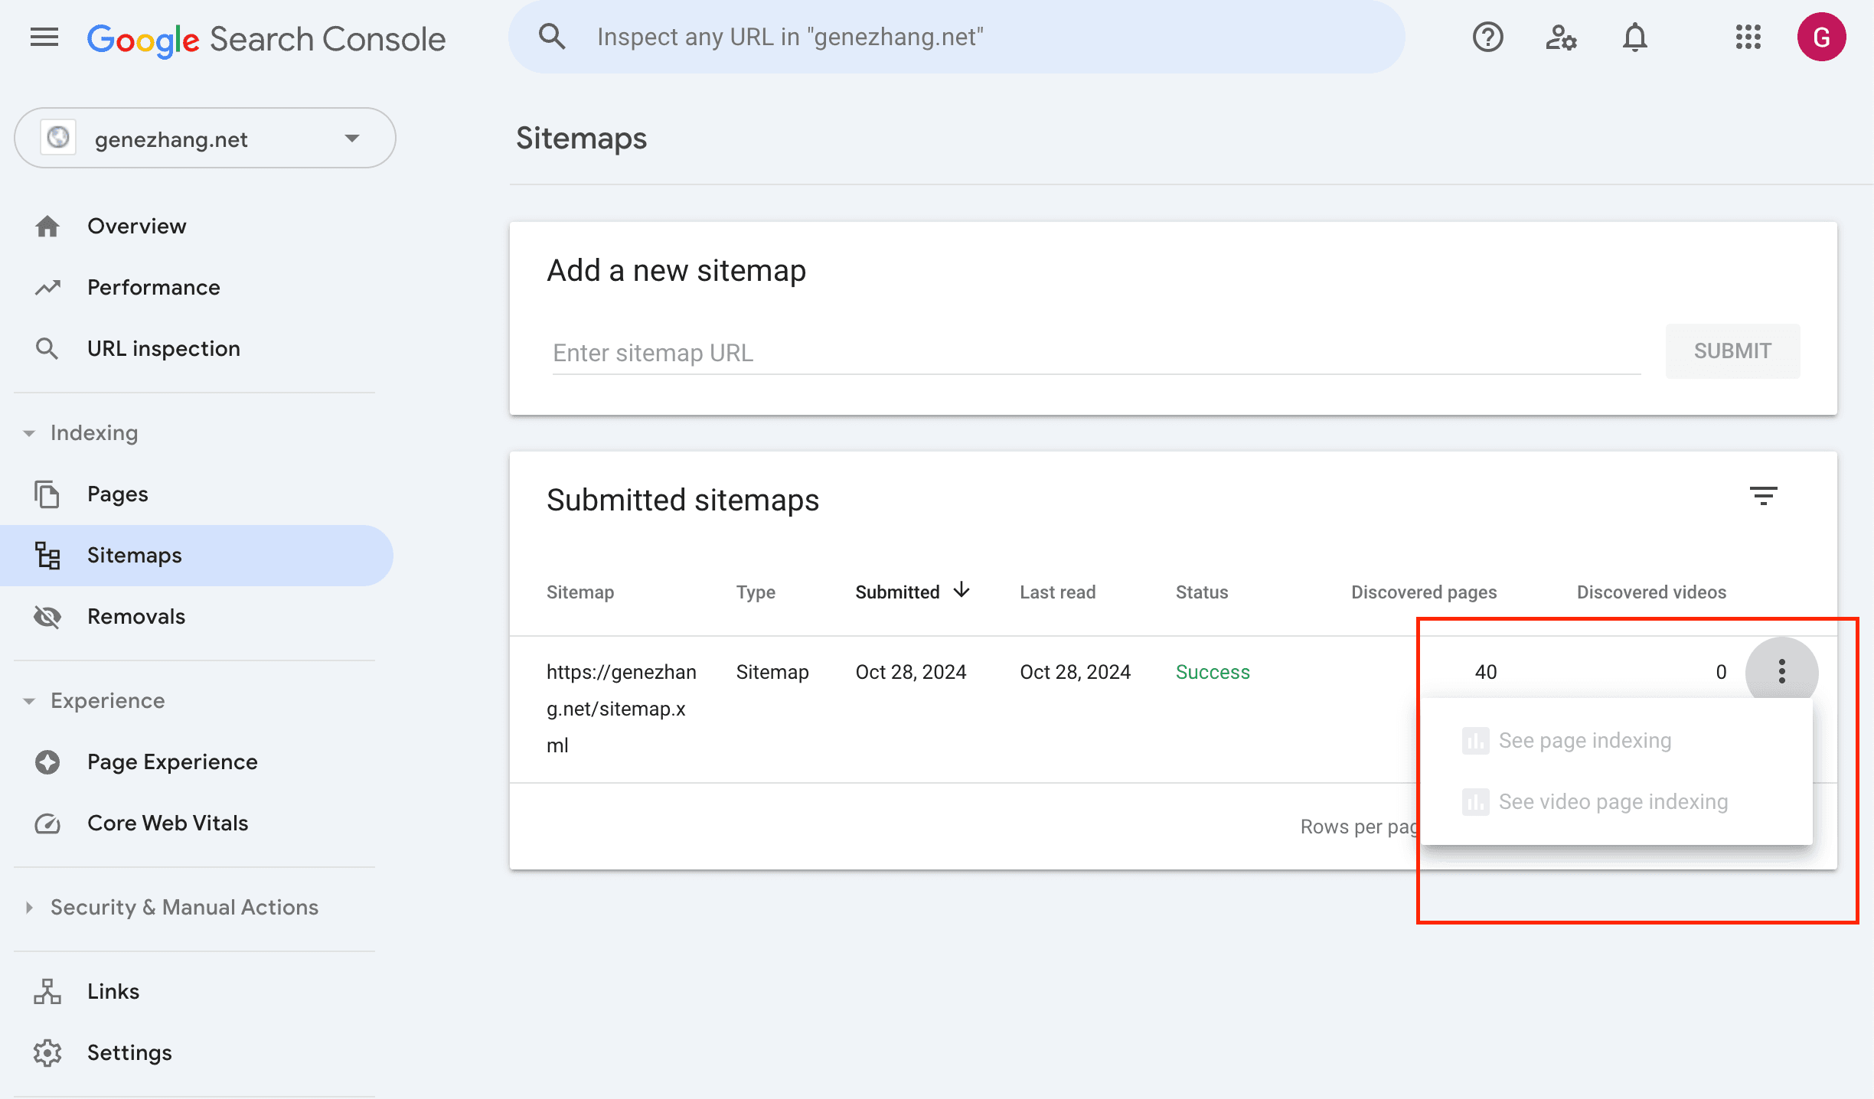Select See video page indexing option
Image resolution: width=1874 pixels, height=1099 pixels.
tap(1612, 801)
